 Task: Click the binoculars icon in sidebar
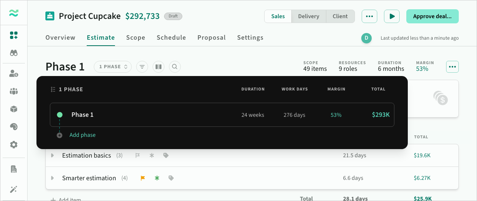(14, 53)
